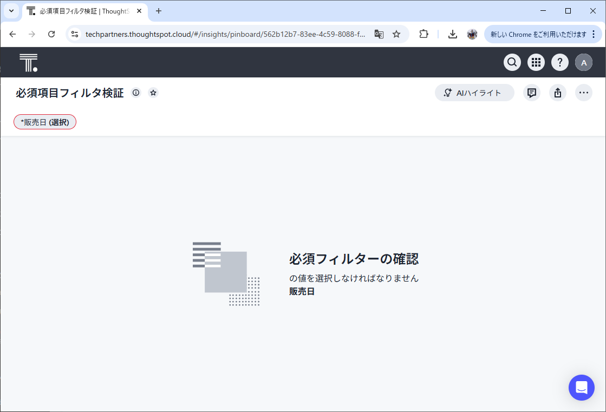
Task: Bookmark this page with star icon
Action: (x=396, y=34)
